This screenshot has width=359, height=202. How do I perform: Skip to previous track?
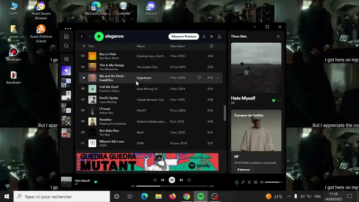162,180
